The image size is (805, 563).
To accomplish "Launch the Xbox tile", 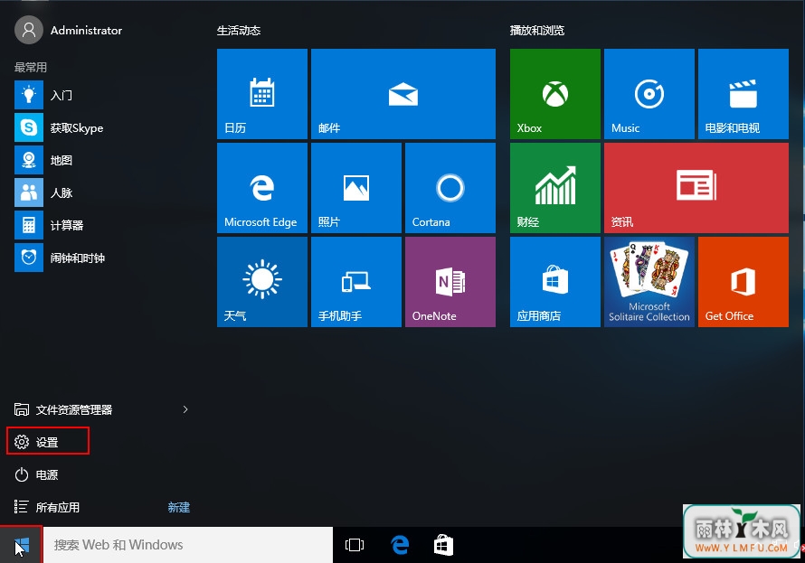I will 555,94.
